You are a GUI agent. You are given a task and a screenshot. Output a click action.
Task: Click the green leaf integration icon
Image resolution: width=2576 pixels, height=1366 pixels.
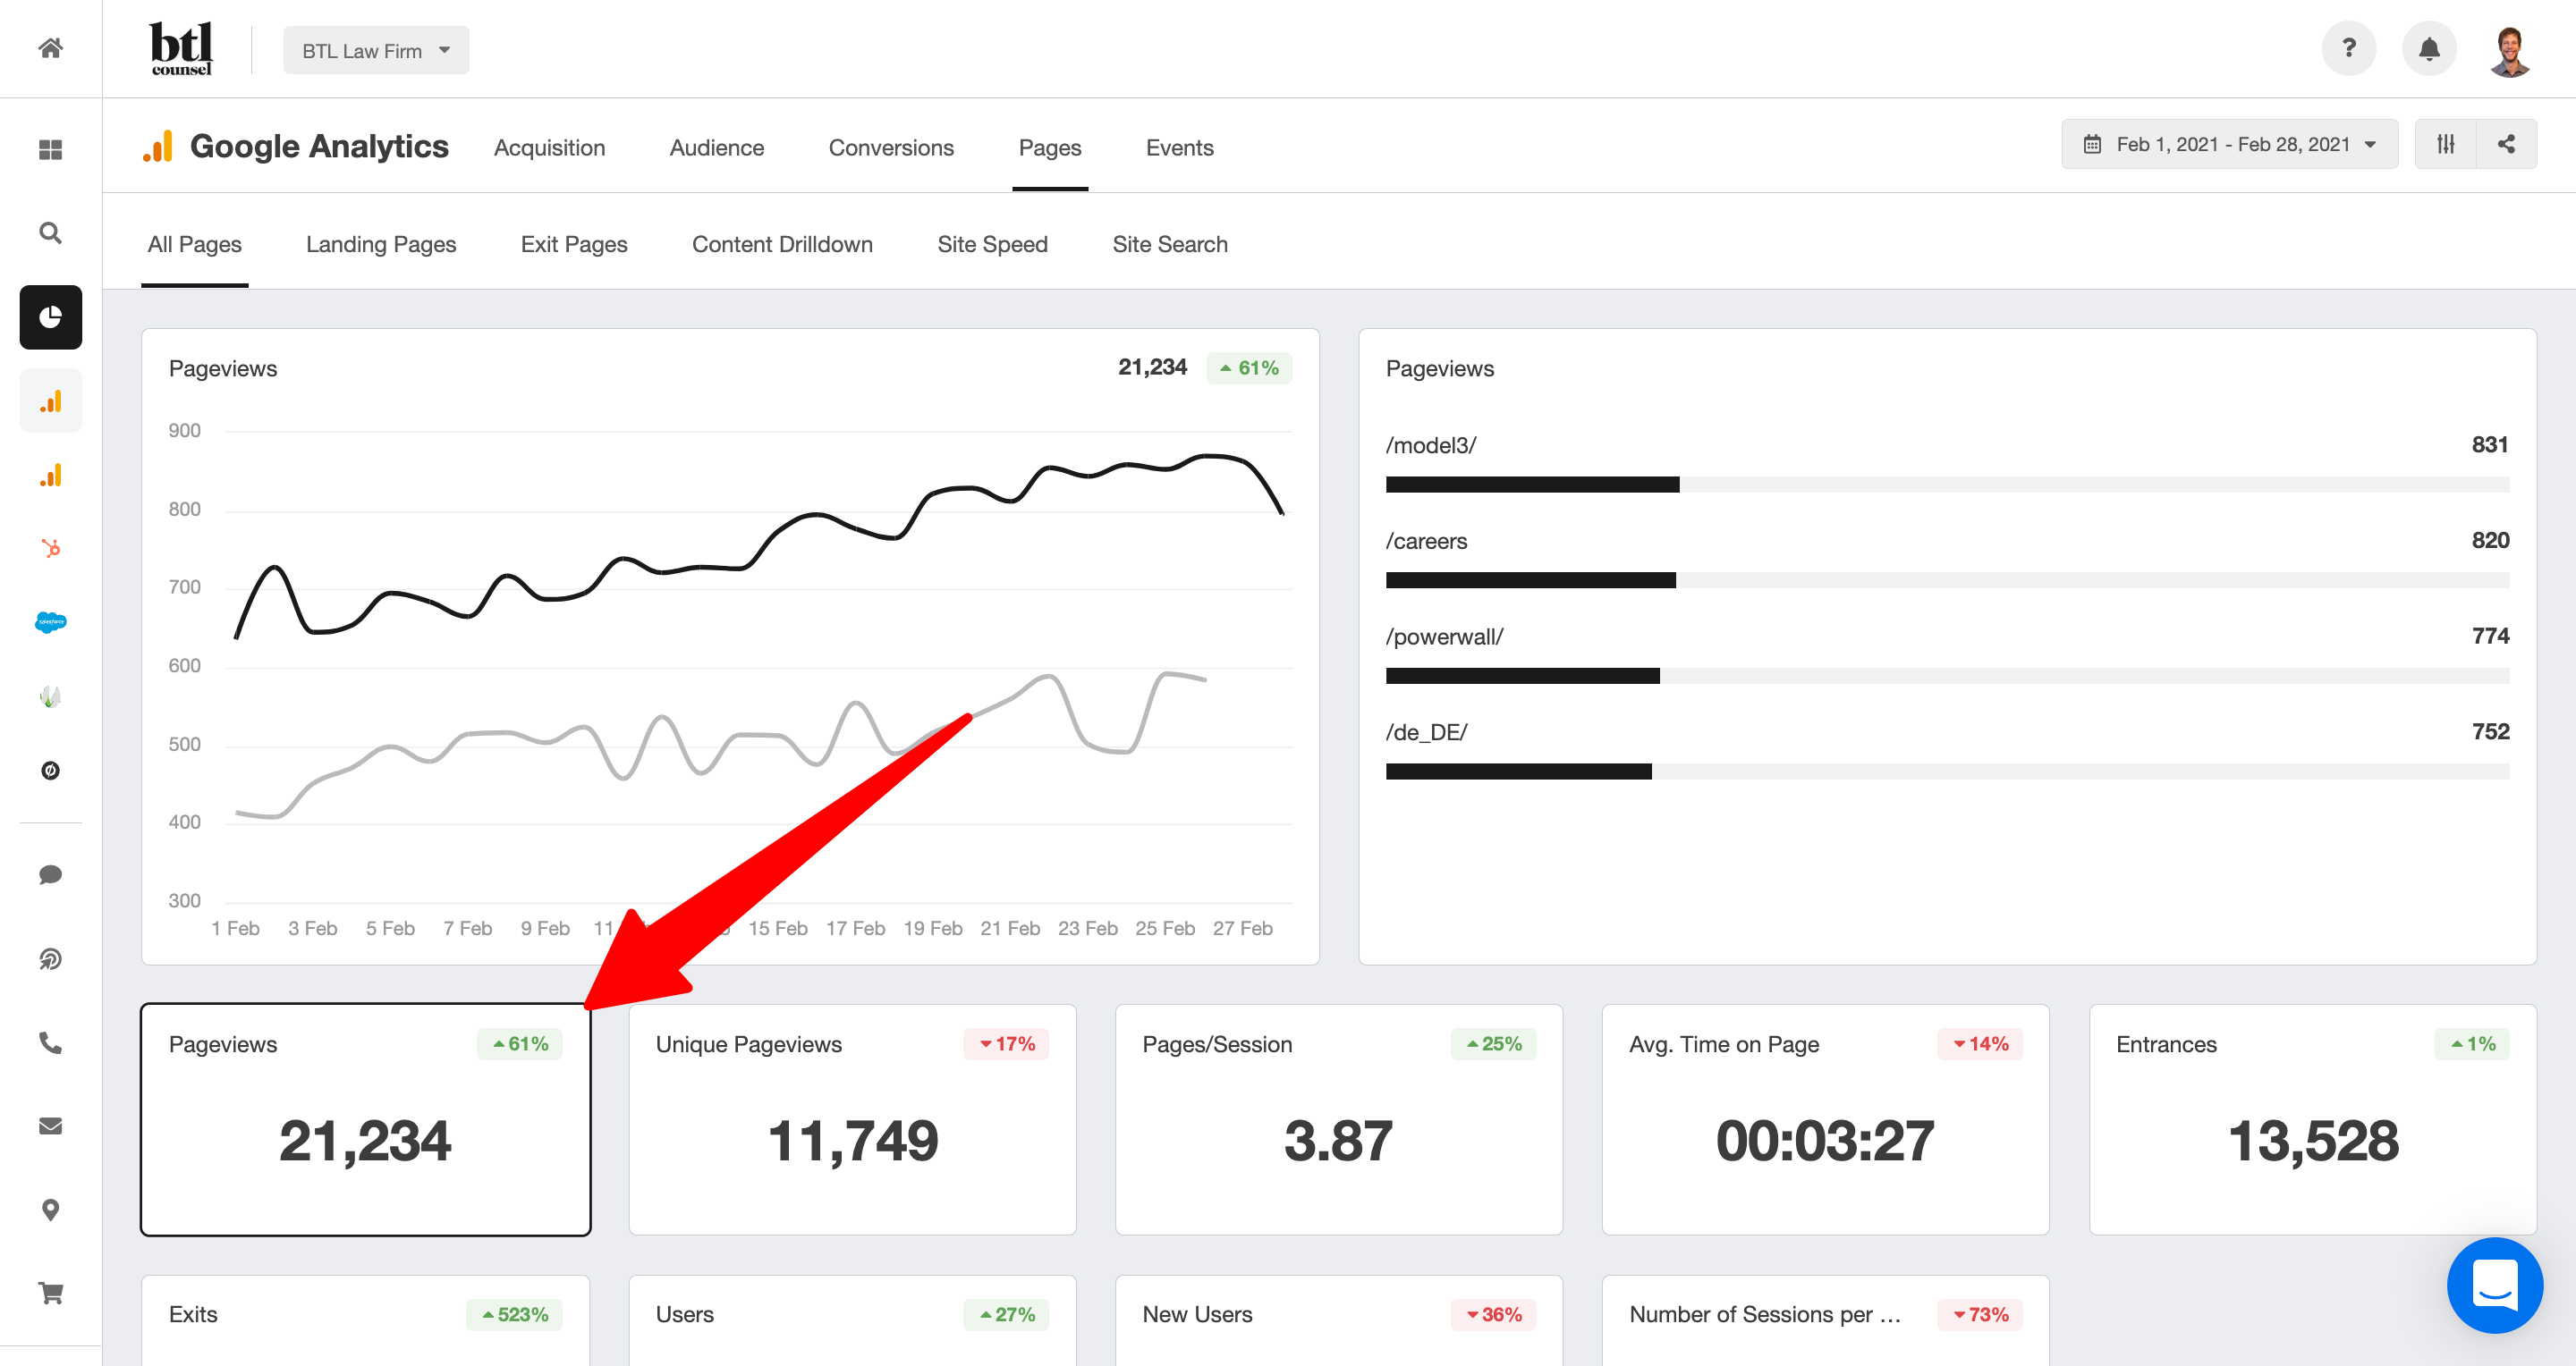click(x=50, y=696)
